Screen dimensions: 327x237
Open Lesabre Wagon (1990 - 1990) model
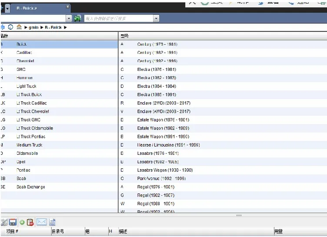[223, 170]
